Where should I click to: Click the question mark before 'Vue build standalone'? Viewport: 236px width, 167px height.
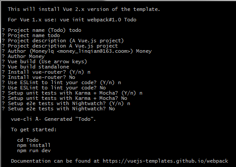pyautogui.click(x=3, y=67)
